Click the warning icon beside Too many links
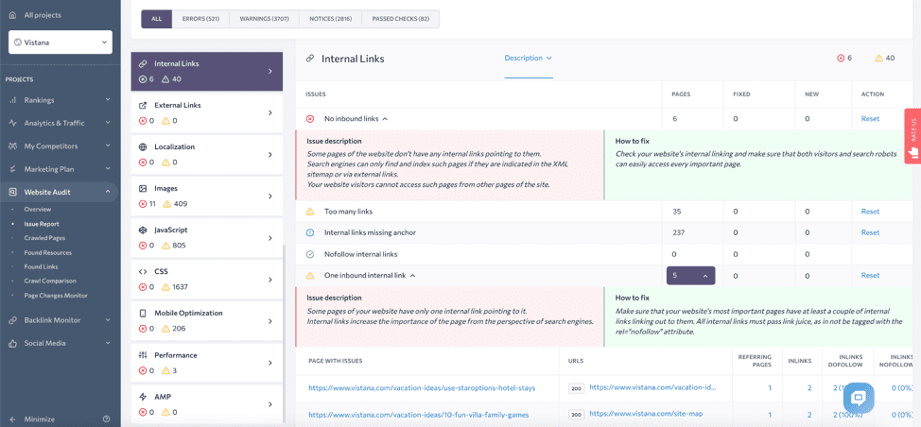 click(x=310, y=212)
